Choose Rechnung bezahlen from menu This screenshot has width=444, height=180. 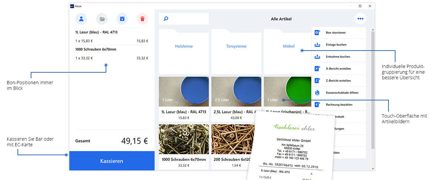tap(339, 105)
